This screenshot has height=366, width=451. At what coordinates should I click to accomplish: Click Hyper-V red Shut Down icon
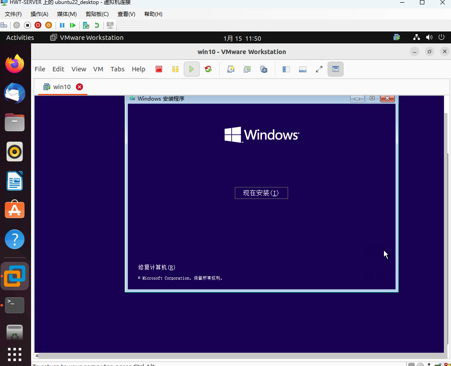click(38, 25)
